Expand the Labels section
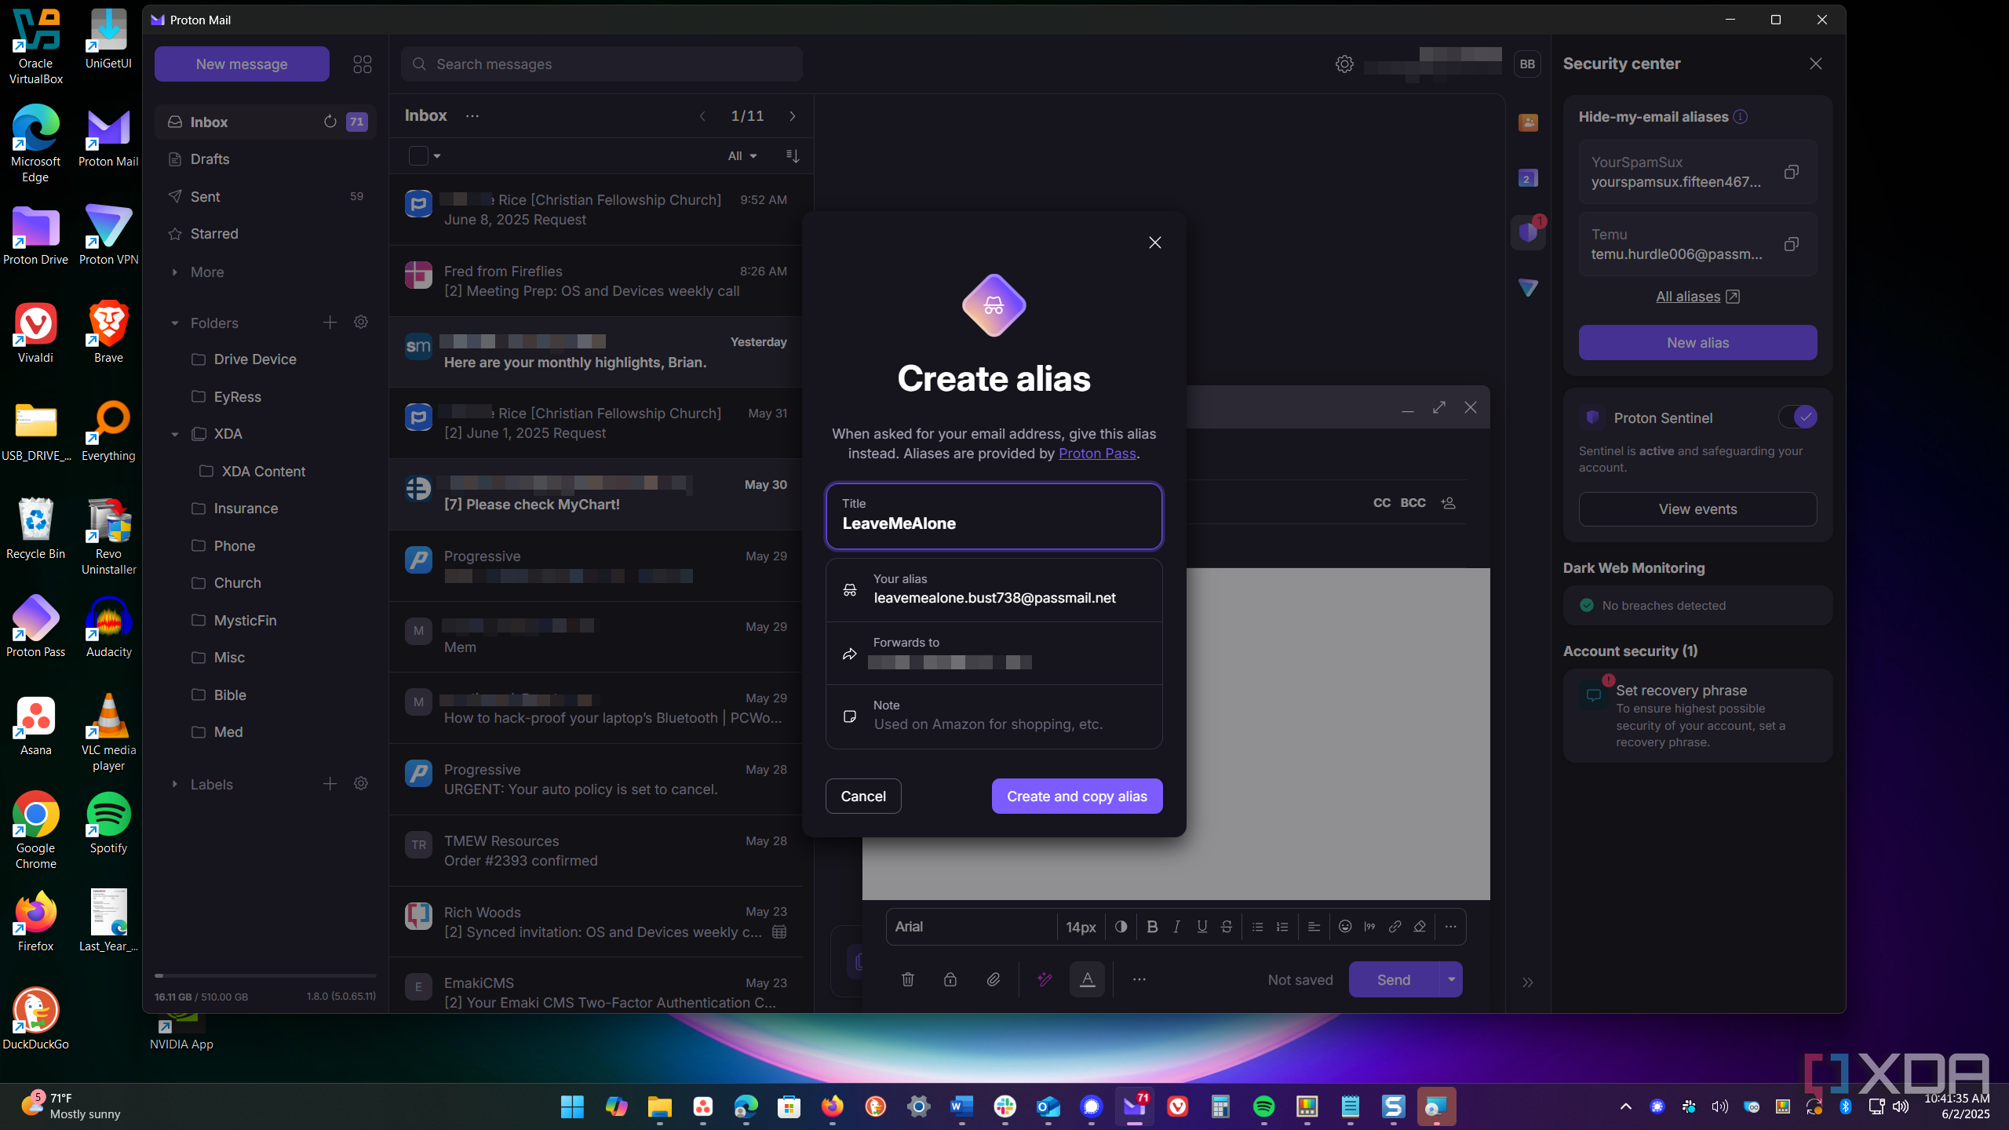This screenshot has height=1130, width=2009. point(174,784)
